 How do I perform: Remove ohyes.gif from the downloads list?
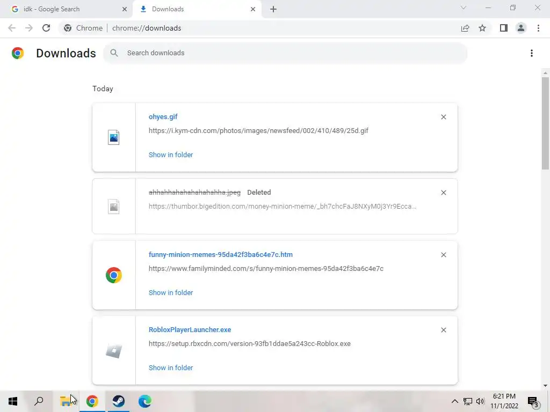tap(443, 117)
